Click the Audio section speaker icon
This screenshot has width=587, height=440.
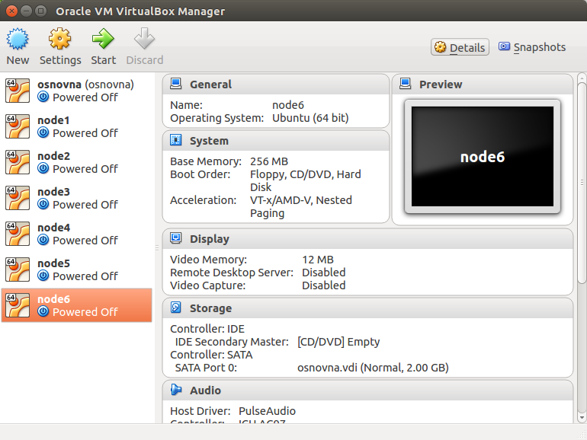(176, 391)
